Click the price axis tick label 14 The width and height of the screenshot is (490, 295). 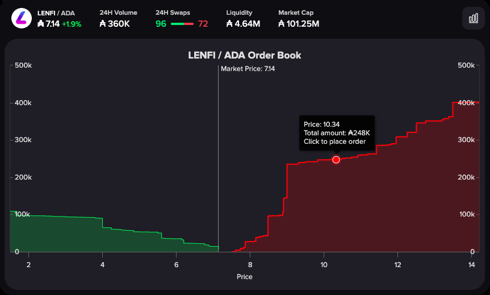472,265
